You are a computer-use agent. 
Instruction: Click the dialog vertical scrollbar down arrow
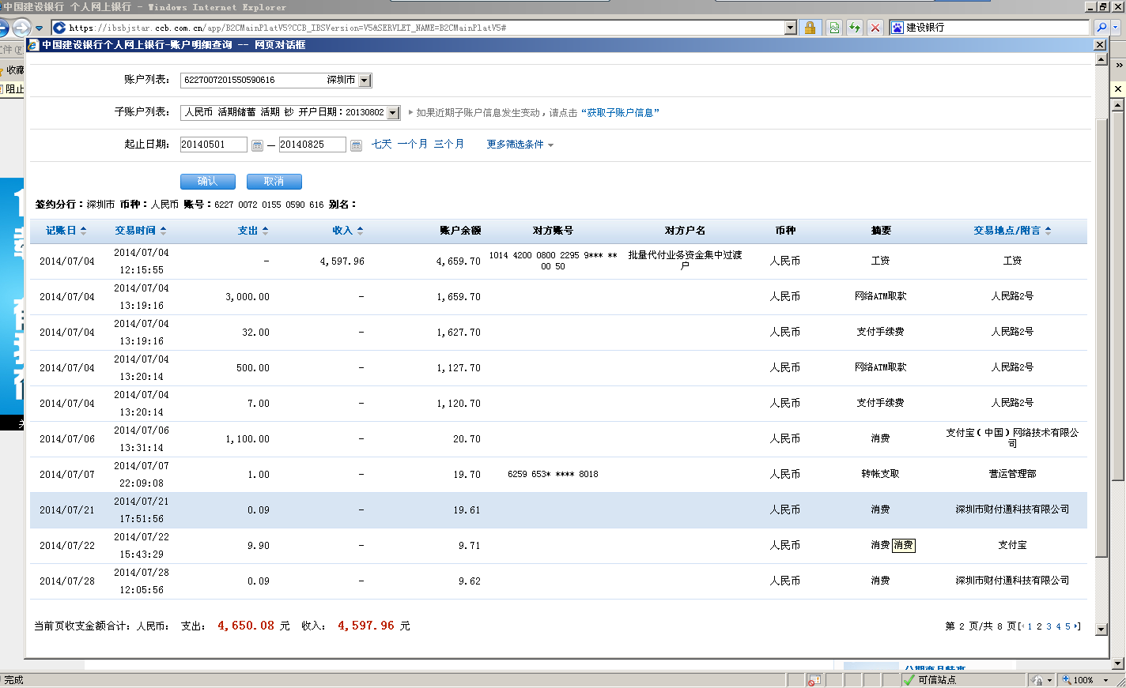(1101, 630)
